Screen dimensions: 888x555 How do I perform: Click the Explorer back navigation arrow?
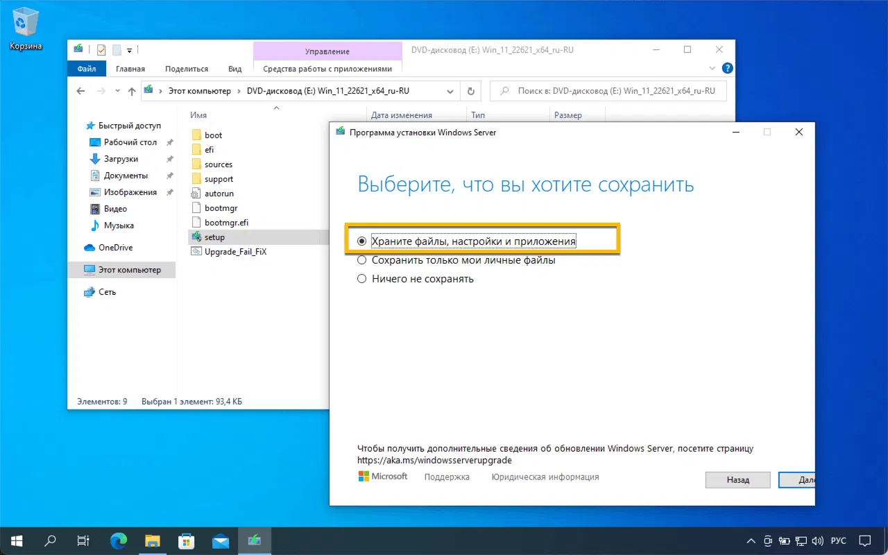click(81, 91)
